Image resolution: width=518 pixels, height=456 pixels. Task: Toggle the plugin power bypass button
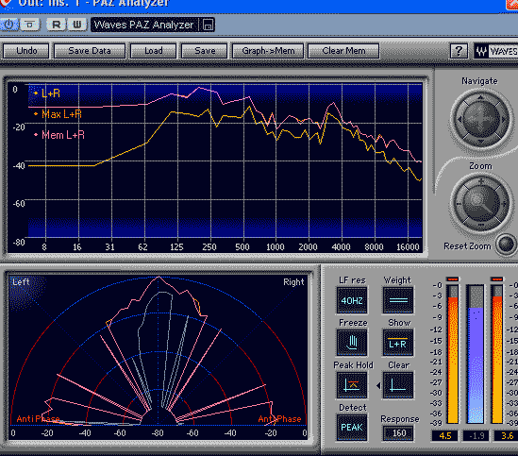(x=8, y=25)
